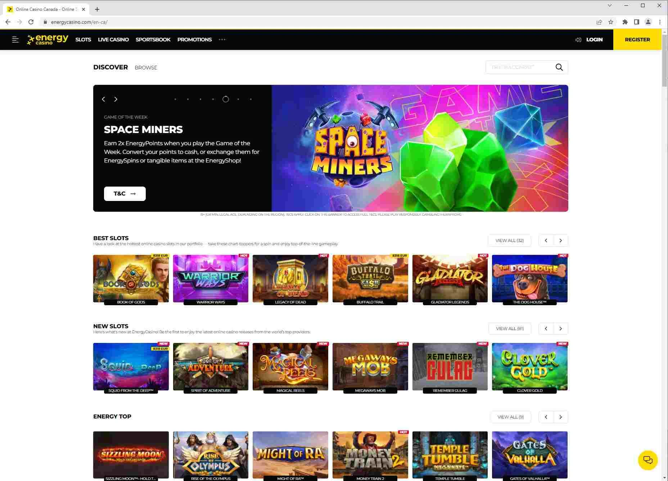Bookmark this page with star icon
668x481 pixels.
point(611,22)
